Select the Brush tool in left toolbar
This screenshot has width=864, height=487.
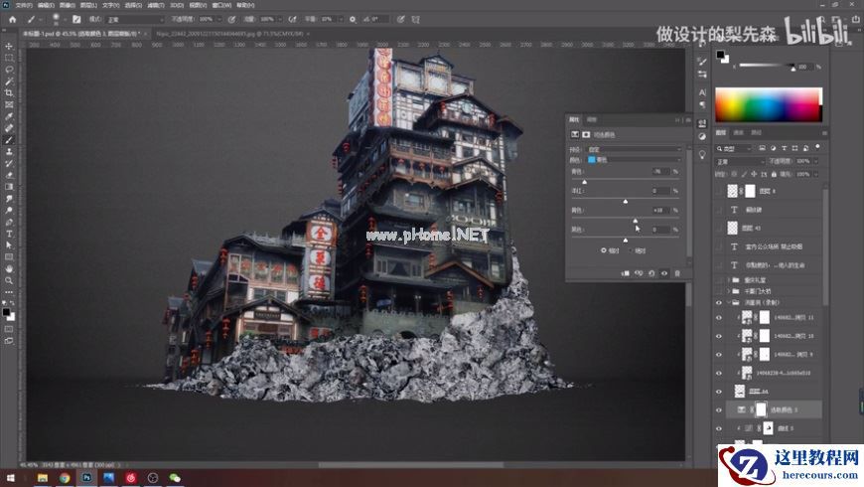coord(9,139)
